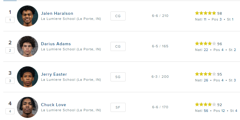Click Jalen Haralson's five-star rating

tap(205, 13)
